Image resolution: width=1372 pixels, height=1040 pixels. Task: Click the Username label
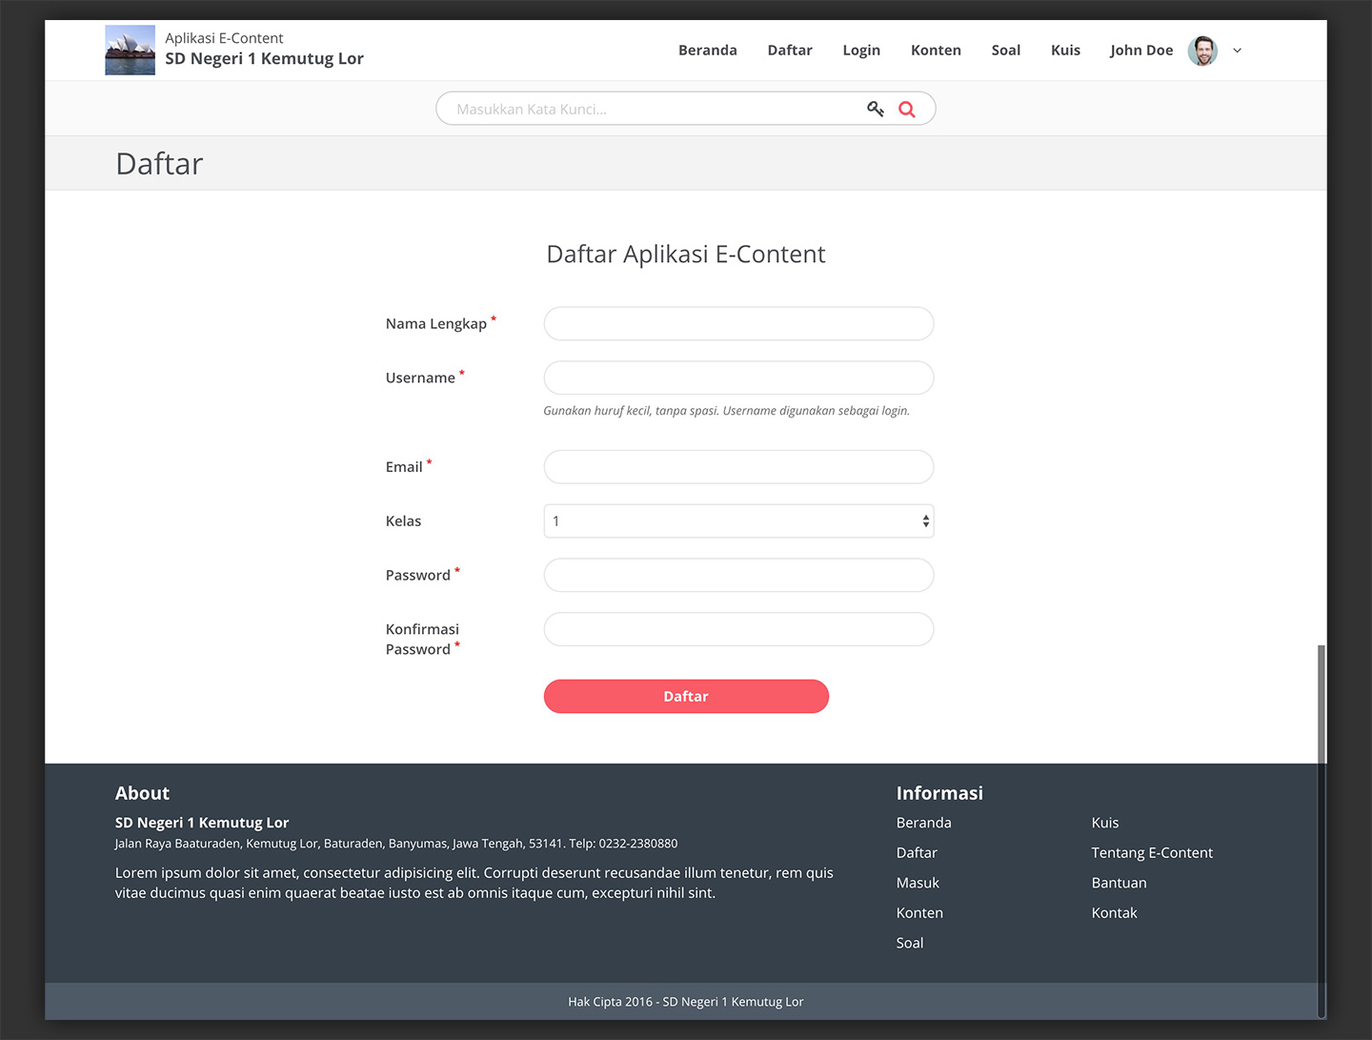click(420, 378)
